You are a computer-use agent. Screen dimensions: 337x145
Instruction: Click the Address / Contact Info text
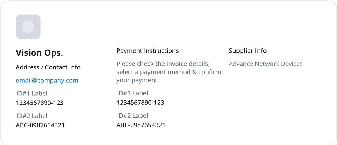pyautogui.click(x=48, y=67)
